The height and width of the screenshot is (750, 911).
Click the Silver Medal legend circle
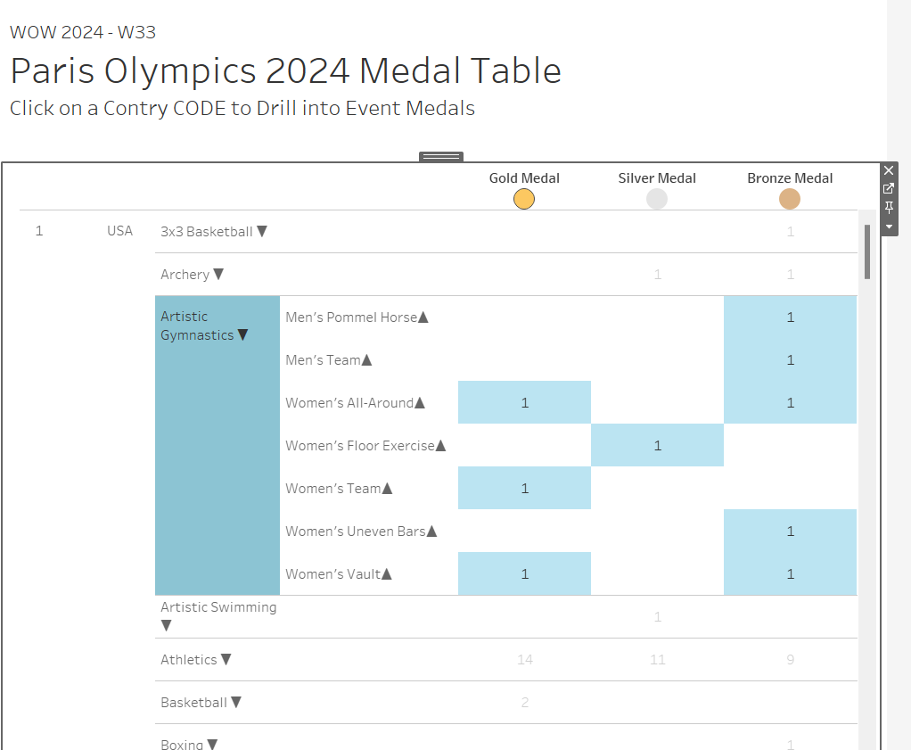(x=656, y=198)
